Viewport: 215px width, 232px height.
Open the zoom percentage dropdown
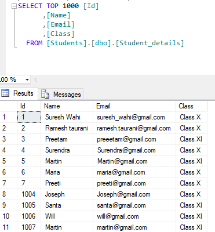pos(27,79)
